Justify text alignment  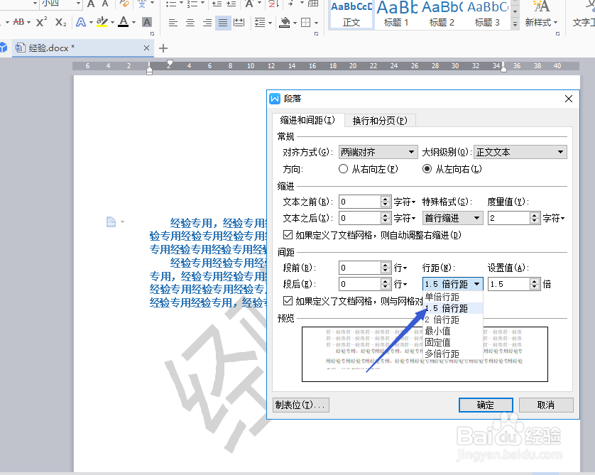click(223, 23)
